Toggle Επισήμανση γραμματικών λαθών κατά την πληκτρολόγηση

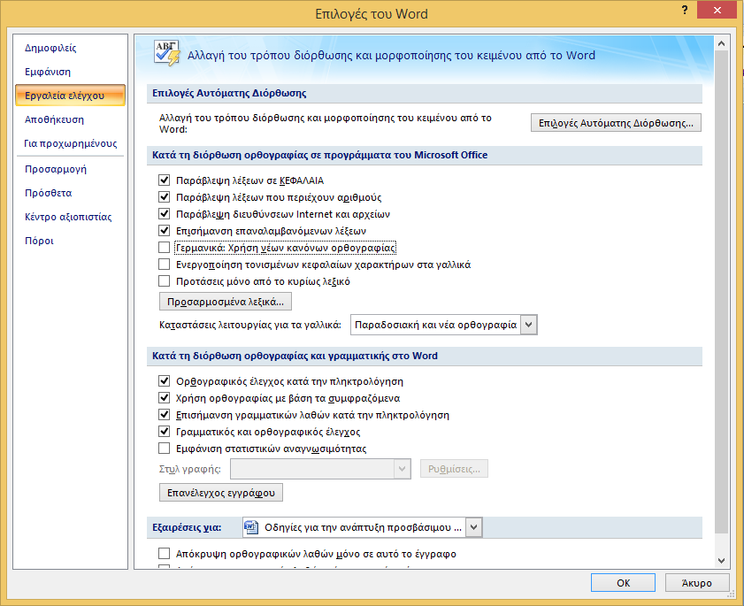165,415
